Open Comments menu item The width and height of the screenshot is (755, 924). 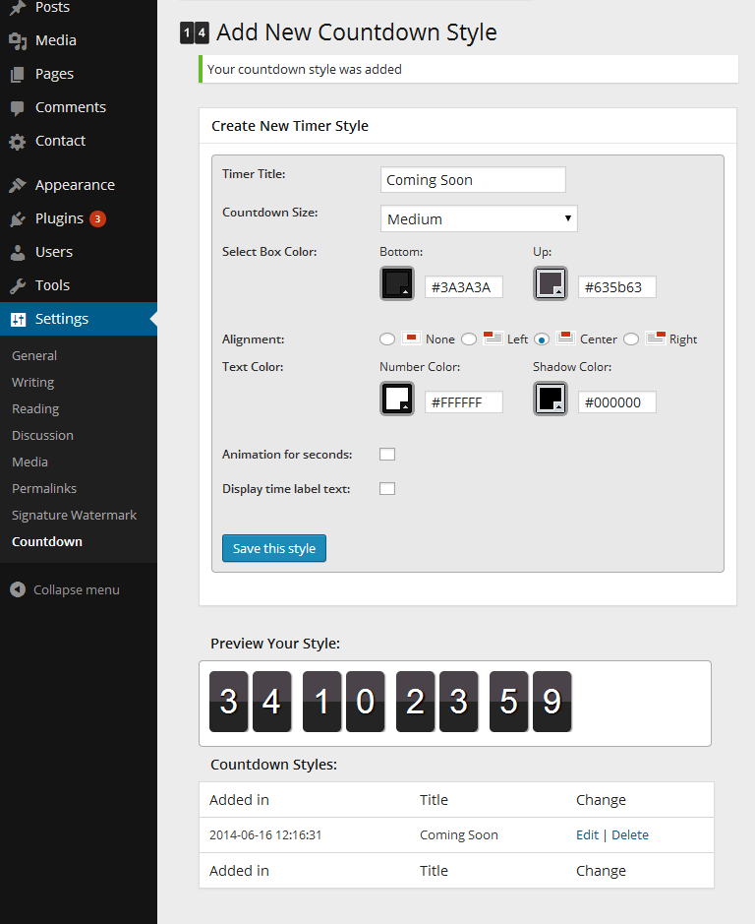pyautogui.click(x=71, y=107)
